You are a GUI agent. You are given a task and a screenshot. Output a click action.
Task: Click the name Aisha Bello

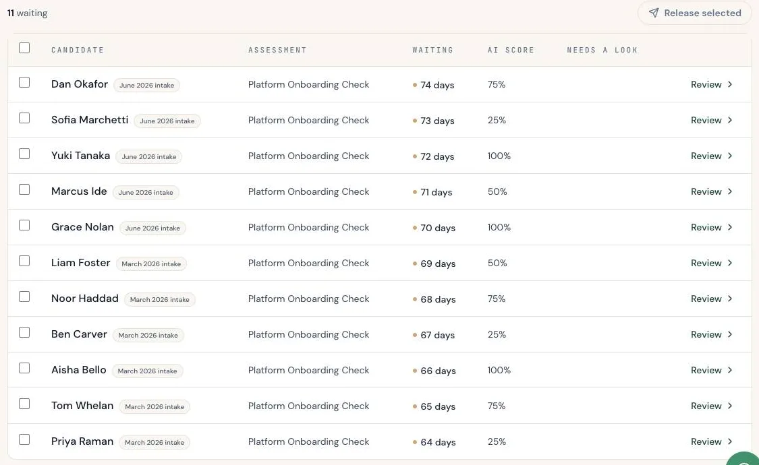point(78,370)
